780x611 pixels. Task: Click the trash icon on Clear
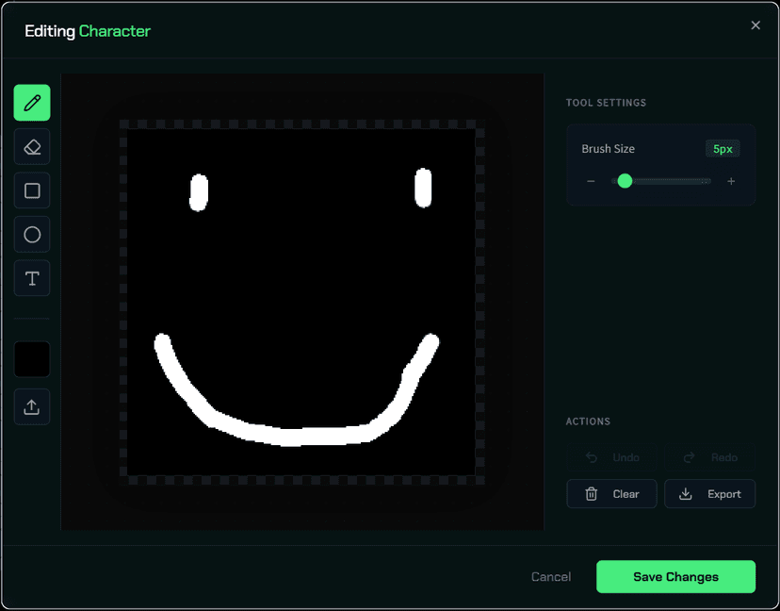click(x=593, y=493)
